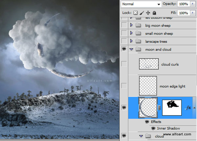Click the fx icon on the selected layer
The height and width of the screenshot is (141, 197).
[x=188, y=108]
